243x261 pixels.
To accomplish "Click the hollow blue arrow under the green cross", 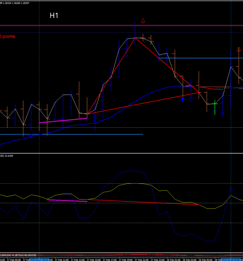I will pyautogui.click(x=215, y=112).
